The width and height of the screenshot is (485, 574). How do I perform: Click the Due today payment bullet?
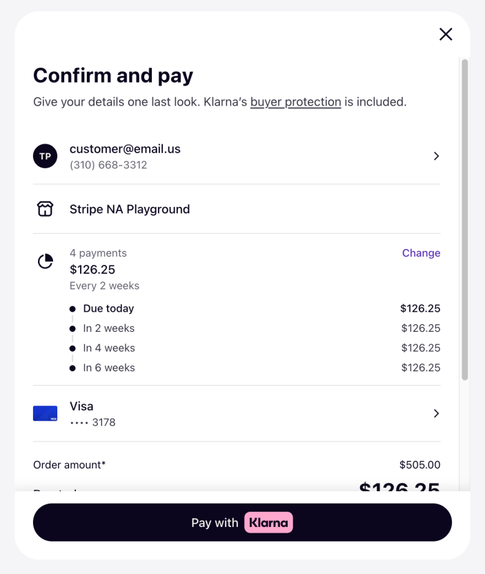(x=72, y=308)
